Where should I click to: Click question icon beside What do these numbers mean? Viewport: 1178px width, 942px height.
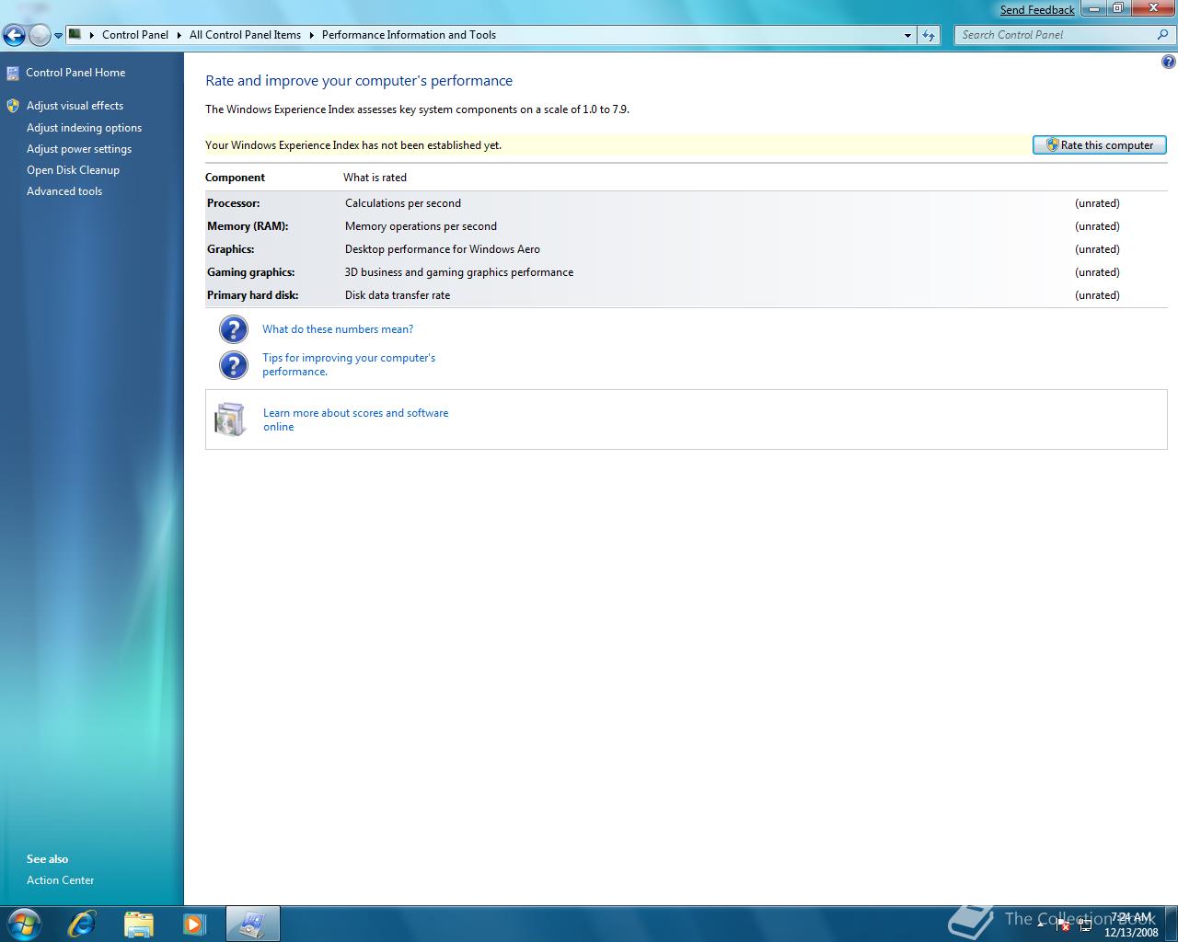[x=234, y=329]
